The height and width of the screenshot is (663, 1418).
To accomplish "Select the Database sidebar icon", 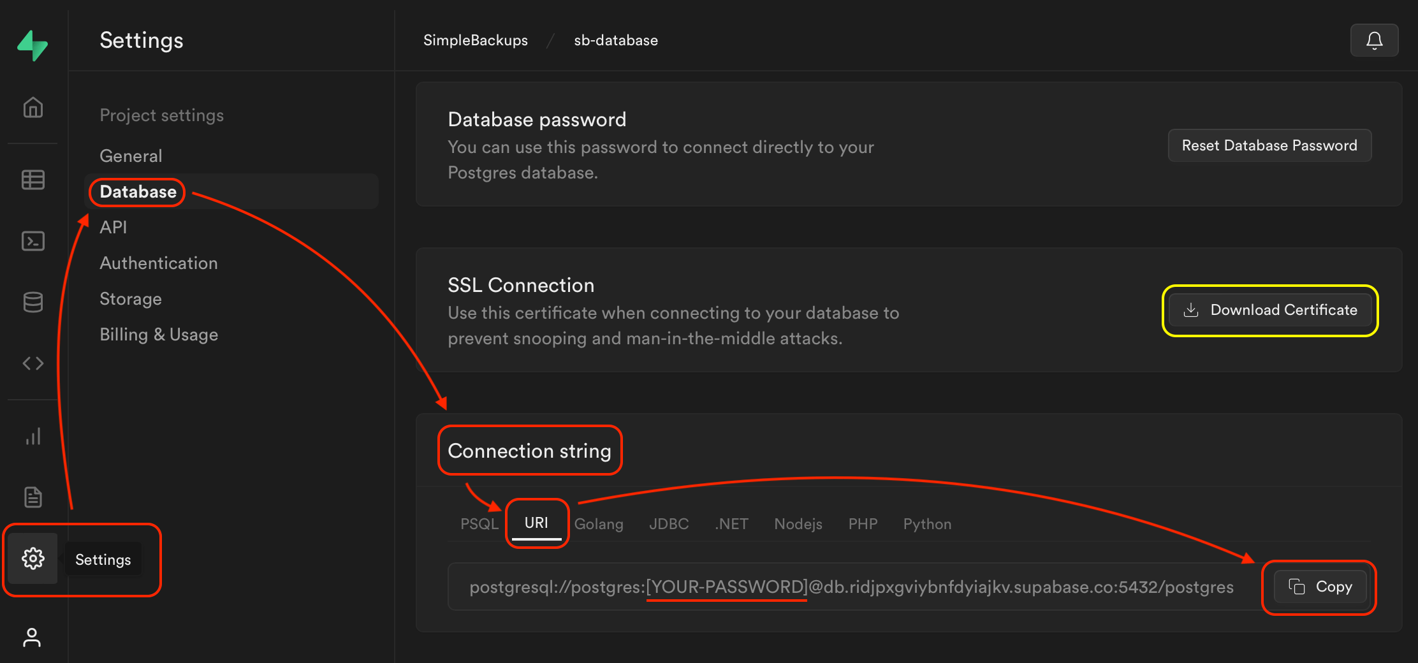I will [32, 302].
